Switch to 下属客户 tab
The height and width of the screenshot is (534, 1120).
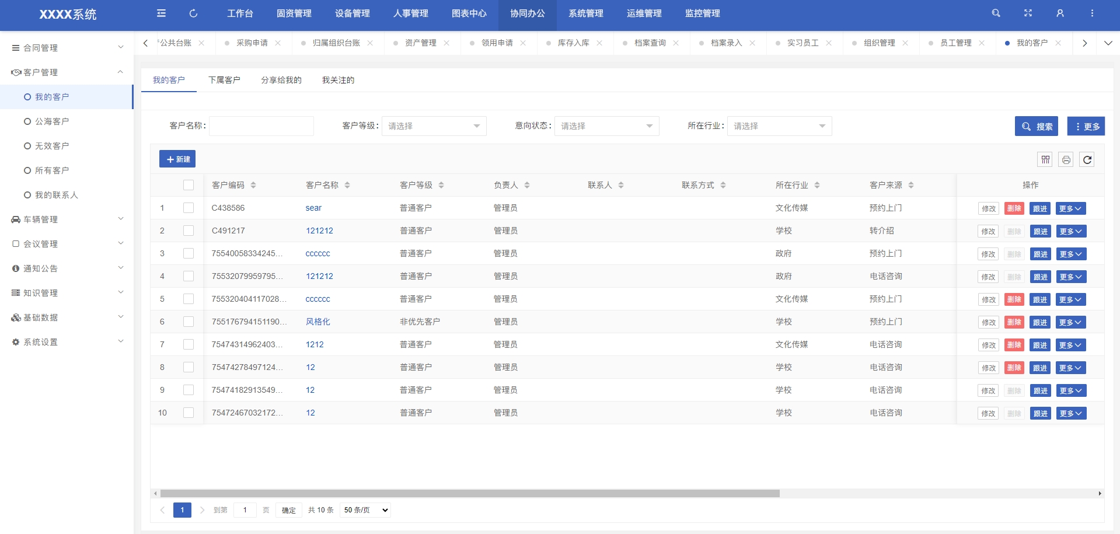point(224,80)
